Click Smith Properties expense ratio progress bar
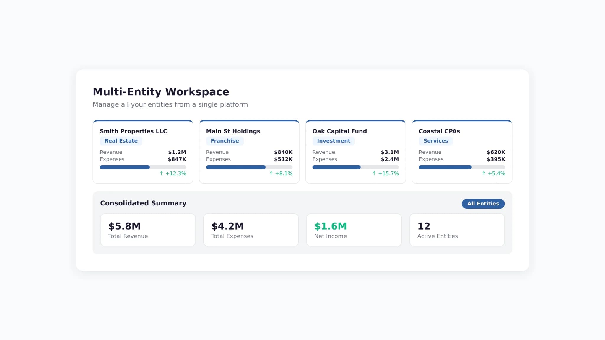The width and height of the screenshot is (605, 340). (x=143, y=167)
